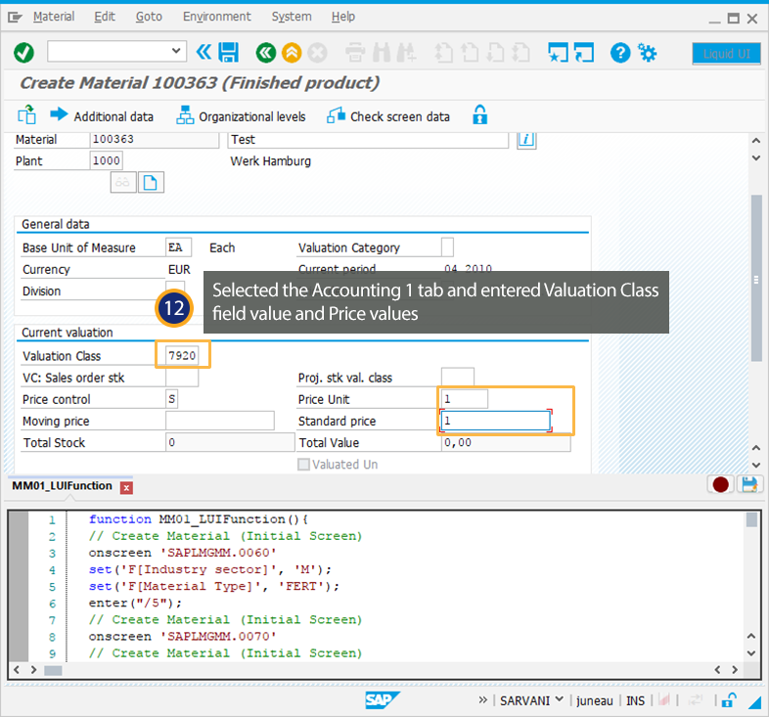Open the Help menu
Viewport: 769px width, 717px height.
coord(342,17)
